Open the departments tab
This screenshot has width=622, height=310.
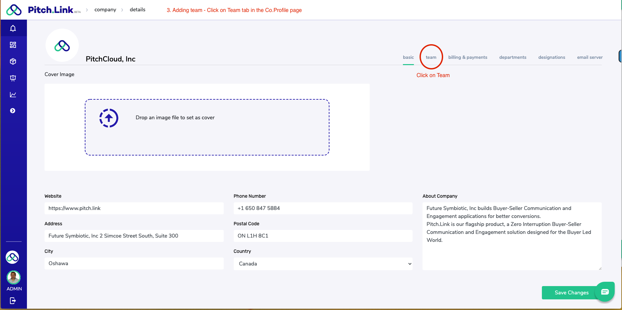tap(513, 57)
